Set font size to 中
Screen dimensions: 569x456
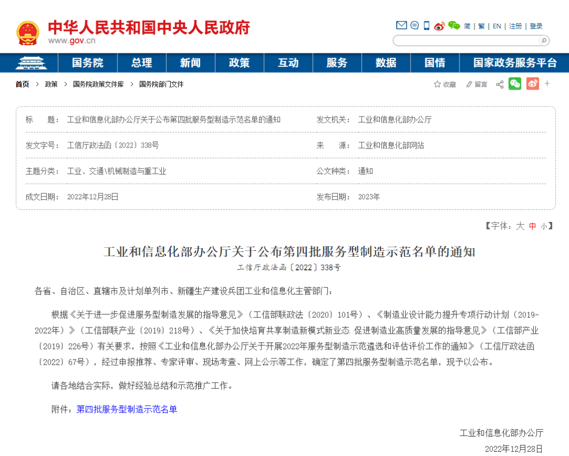pyautogui.click(x=532, y=226)
